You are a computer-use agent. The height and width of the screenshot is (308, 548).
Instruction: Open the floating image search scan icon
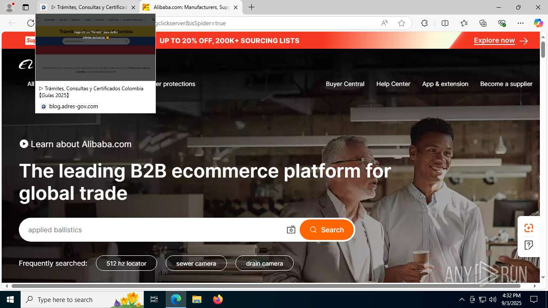tap(529, 228)
